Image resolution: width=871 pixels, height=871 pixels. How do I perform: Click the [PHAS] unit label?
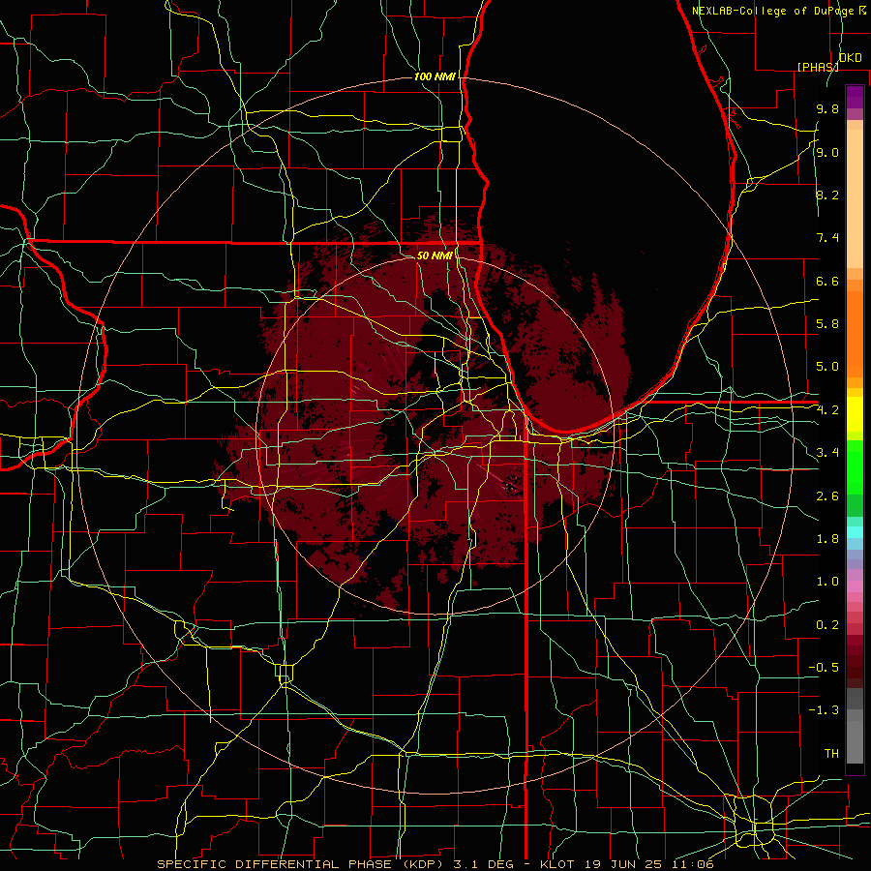pos(818,67)
